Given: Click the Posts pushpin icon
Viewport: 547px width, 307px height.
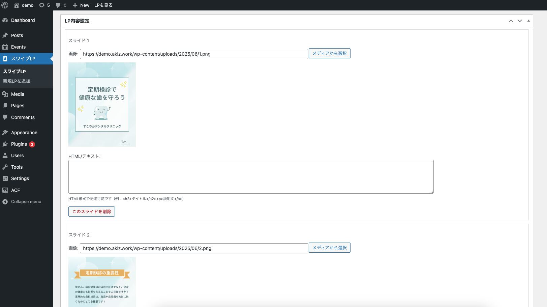Looking at the screenshot, I should pos(5,35).
